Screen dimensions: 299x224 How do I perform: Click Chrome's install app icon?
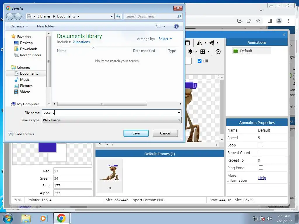click(239, 21)
